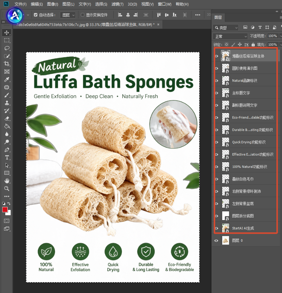Open the 滤镜(T) menu

click(x=118, y=4)
